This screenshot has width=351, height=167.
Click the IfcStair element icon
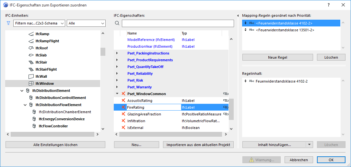click(31, 62)
